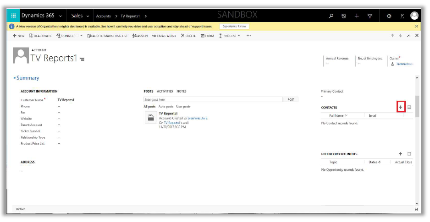
Task: Click the save icon in status bar
Action: pyautogui.click(x=416, y=209)
